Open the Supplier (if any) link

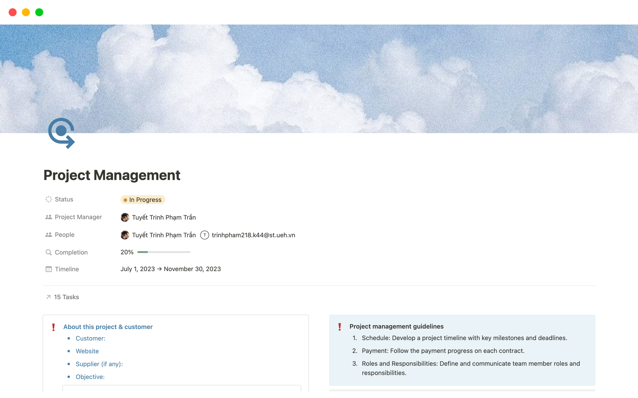click(99, 364)
